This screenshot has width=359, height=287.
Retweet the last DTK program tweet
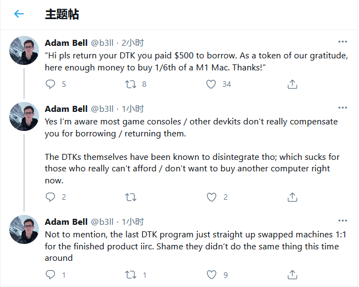[131, 275]
